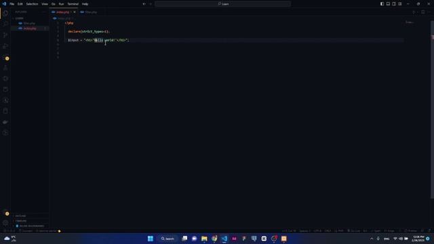Split the editor right
This screenshot has width=434, height=244.
(x=423, y=12)
